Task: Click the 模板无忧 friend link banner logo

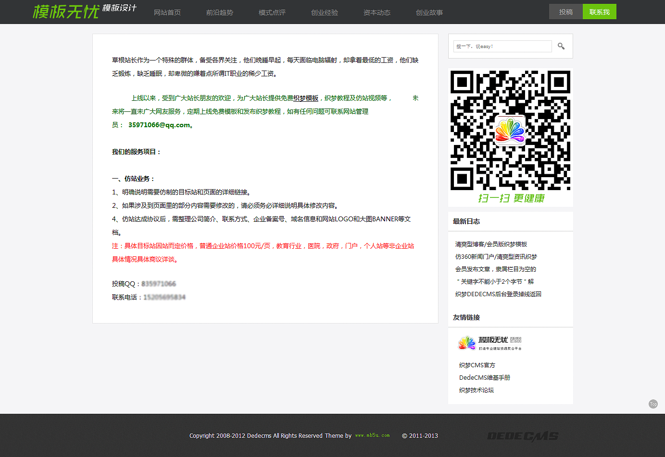Action: [490, 343]
